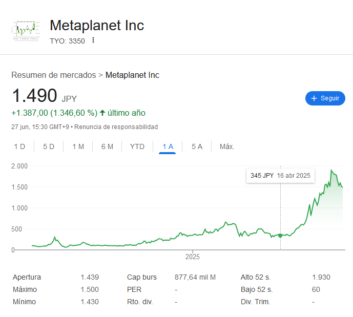Click the Cap burs value 877,64 mil M
Screen dimensions: 353x317
pos(195,277)
